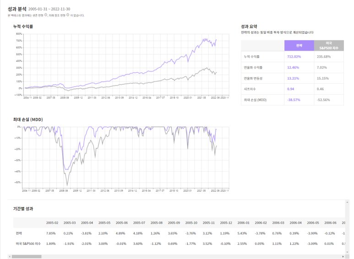Click the 2005-02 column header in period table

(52, 223)
